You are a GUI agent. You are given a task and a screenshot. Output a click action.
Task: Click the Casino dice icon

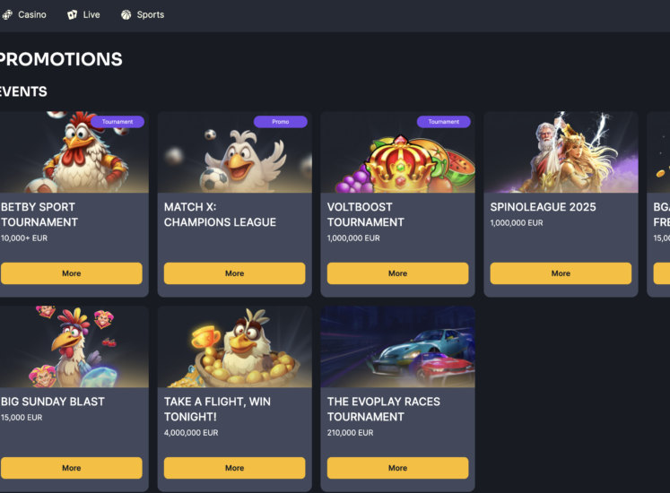[7, 15]
